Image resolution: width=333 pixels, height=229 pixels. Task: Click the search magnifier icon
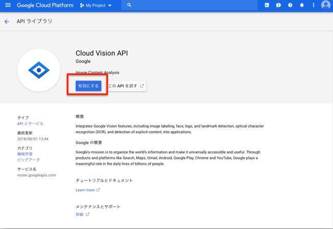129,5
